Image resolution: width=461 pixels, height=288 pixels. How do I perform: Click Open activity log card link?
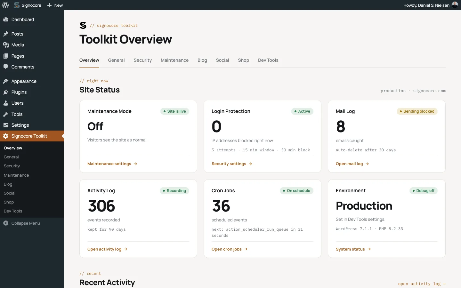click(x=107, y=249)
